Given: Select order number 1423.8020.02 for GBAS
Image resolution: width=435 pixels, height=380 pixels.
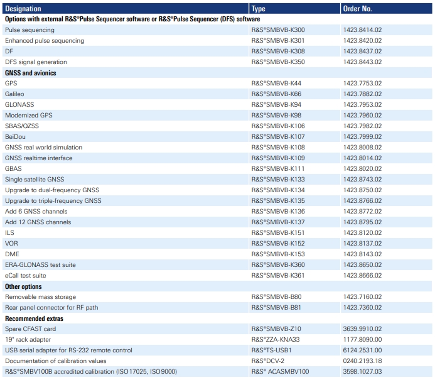Looking at the screenshot, I should pyautogui.click(x=362, y=169).
